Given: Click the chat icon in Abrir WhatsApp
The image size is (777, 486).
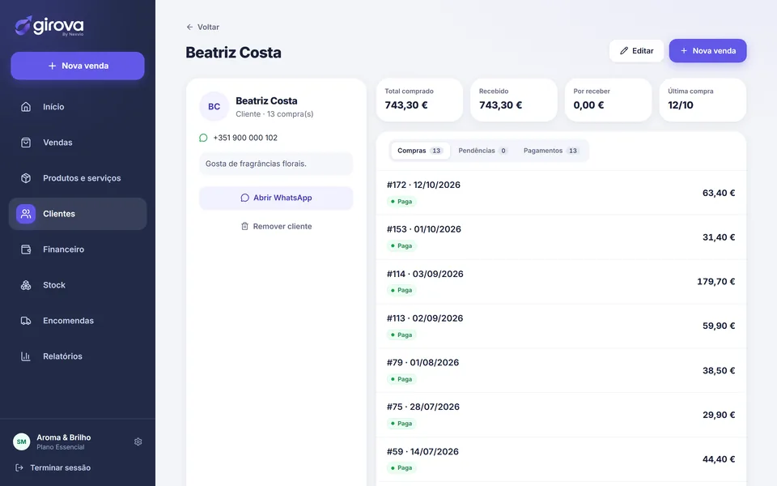Looking at the screenshot, I should (244, 198).
